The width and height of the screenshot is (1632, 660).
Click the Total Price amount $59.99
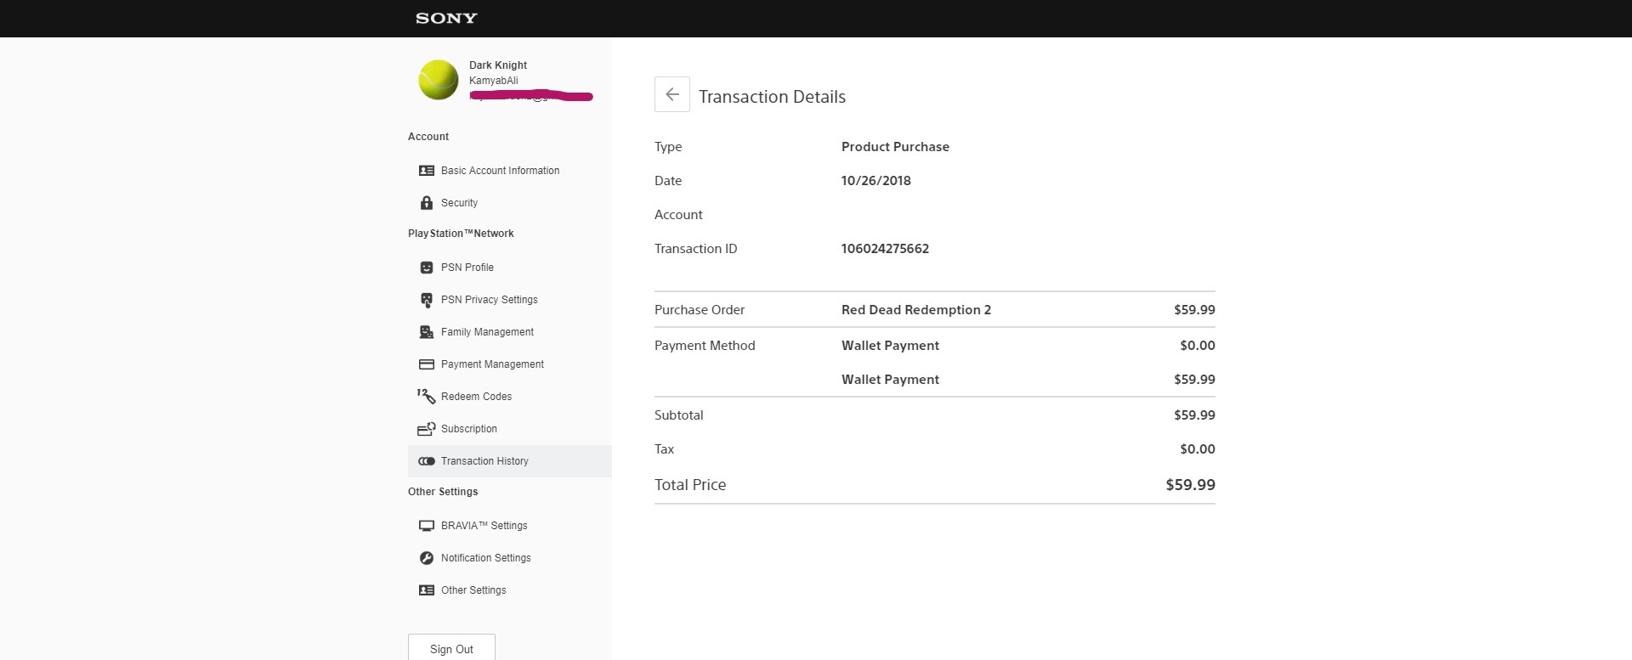[x=1190, y=485]
